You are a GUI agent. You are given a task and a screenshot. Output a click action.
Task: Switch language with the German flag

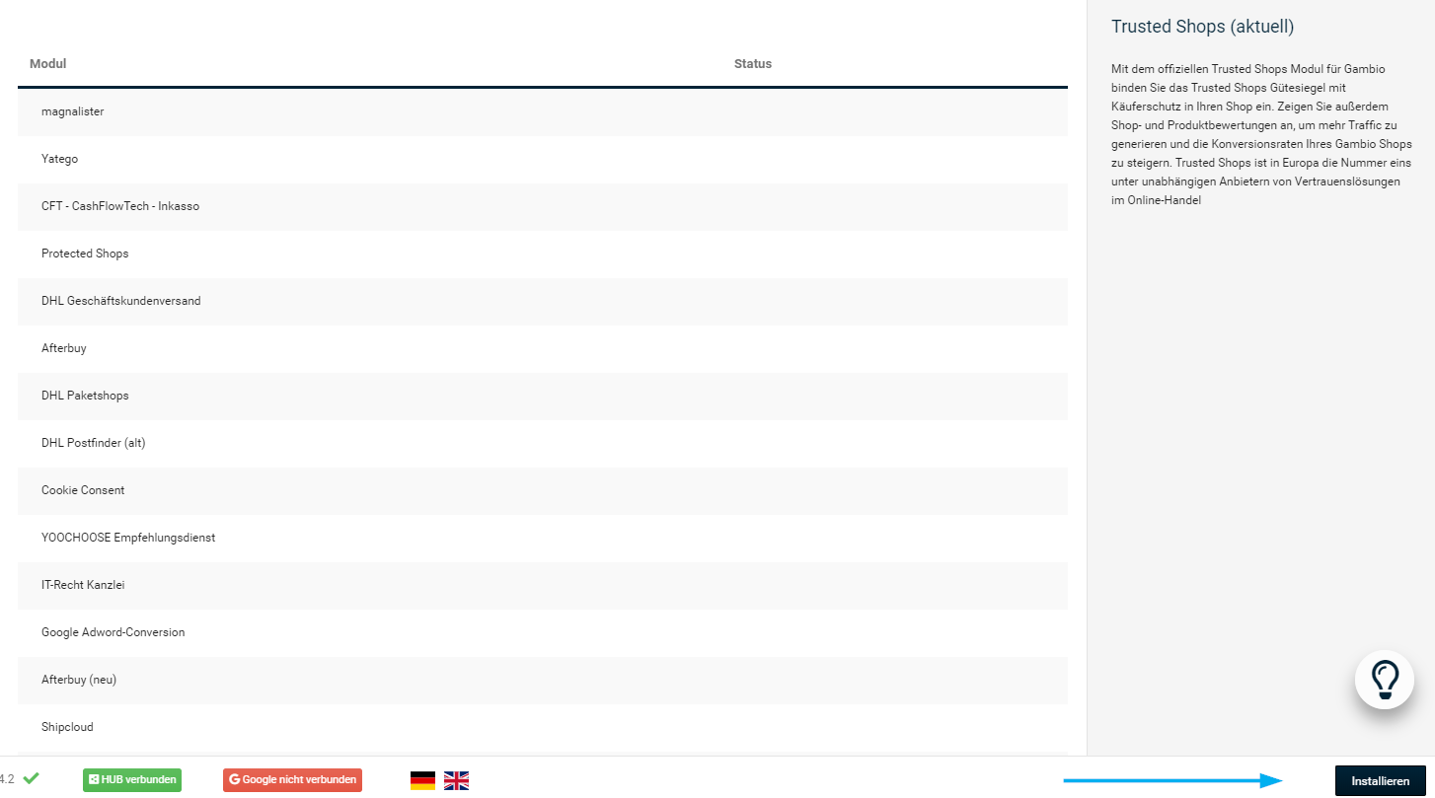point(422,780)
